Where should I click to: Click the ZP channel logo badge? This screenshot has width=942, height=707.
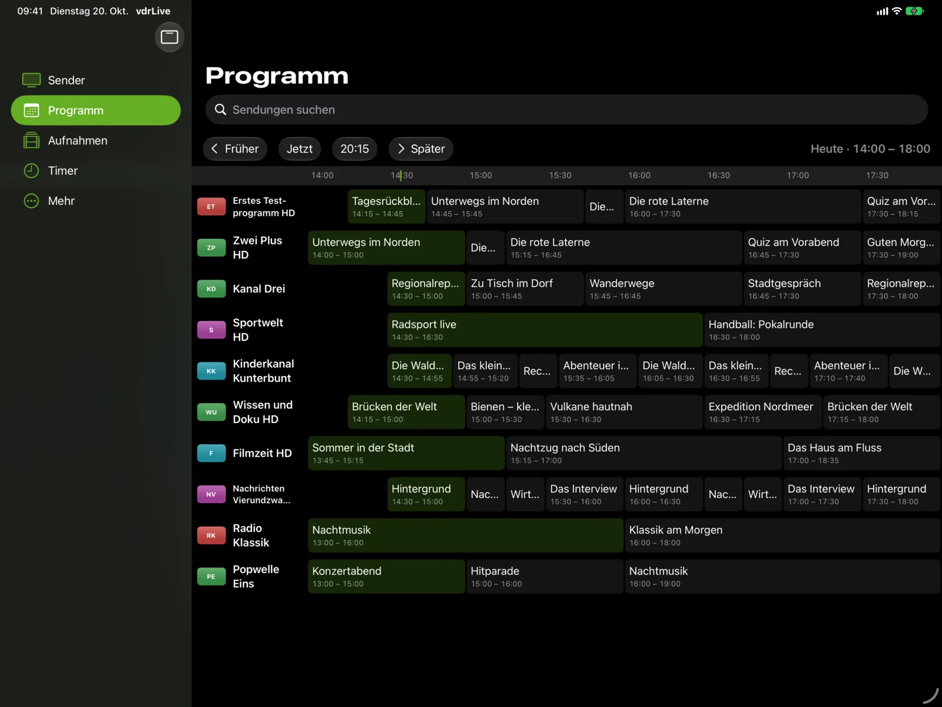coord(211,248)
